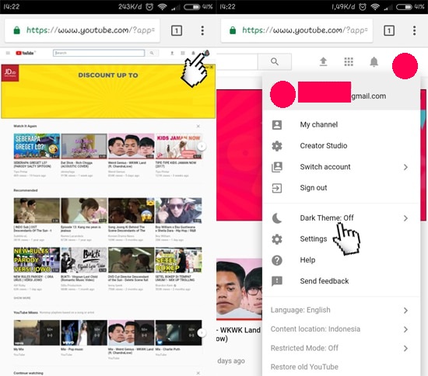Open the YouTube apps grid in left screenshot
Image resolution: width=428 pixels, height=376 pixels.
click(x=183, y=53)
